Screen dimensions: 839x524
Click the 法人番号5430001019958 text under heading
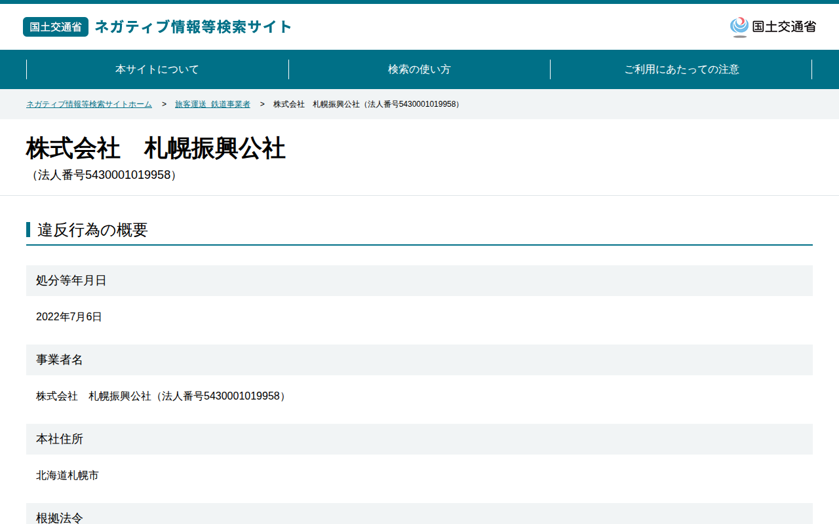[x=104, y=175]
